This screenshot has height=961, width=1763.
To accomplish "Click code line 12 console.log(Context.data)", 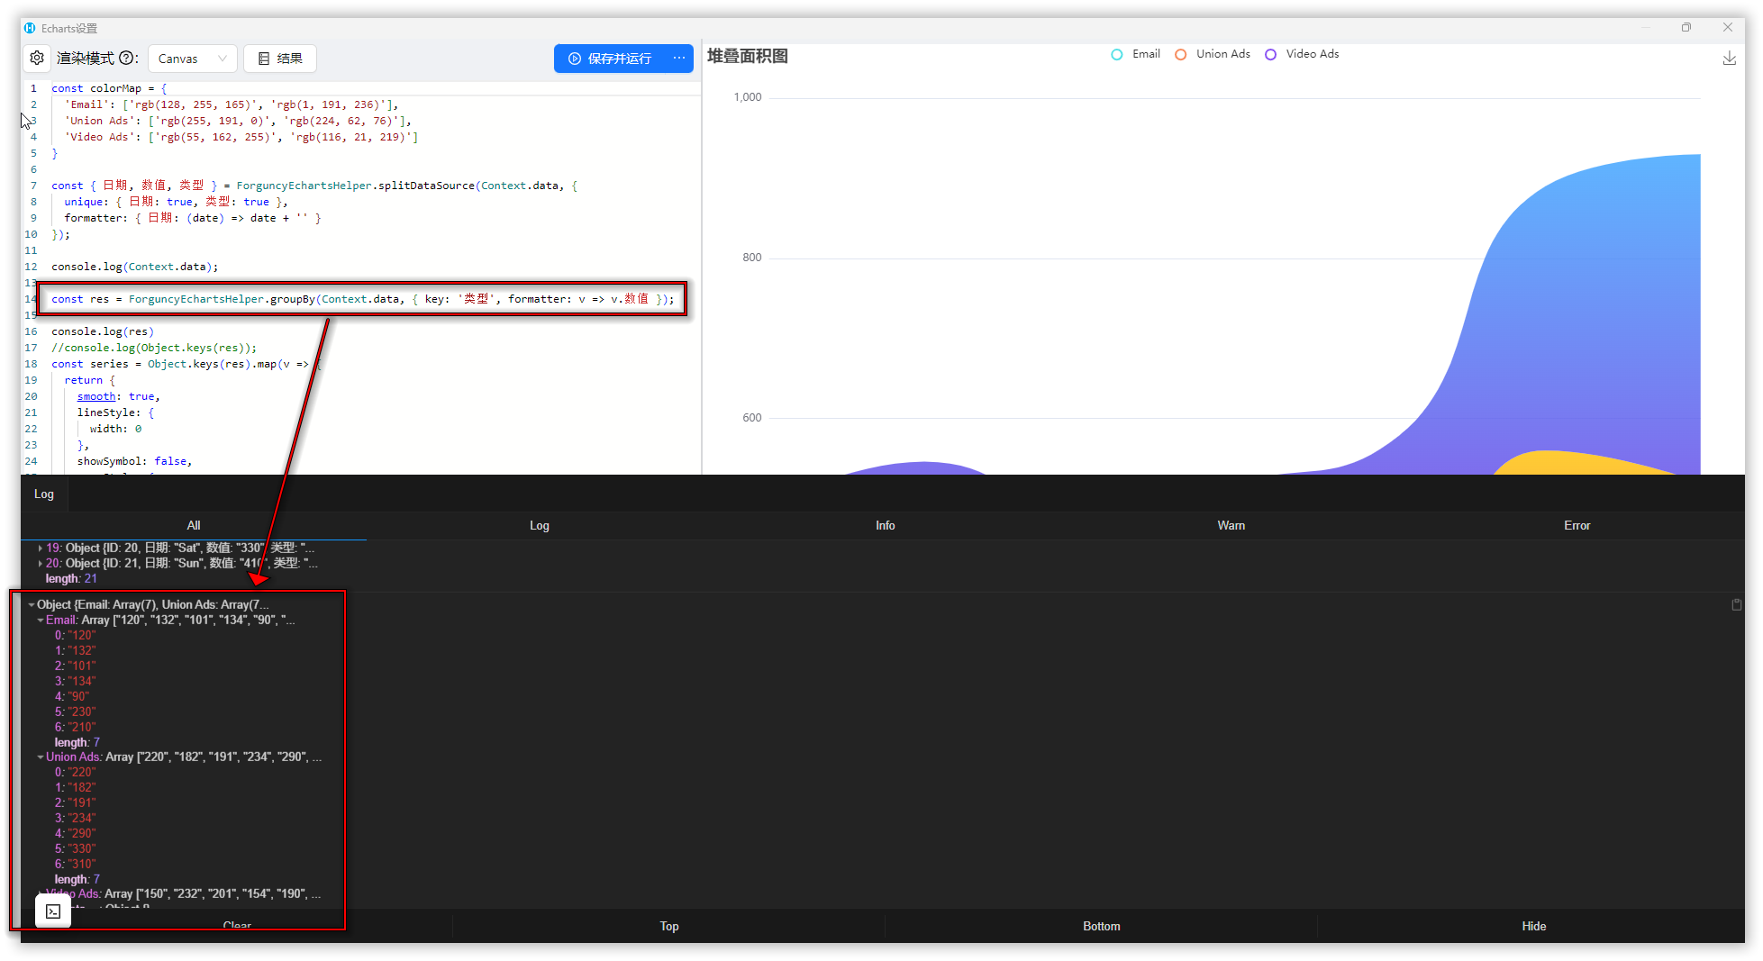I will pos(134,267).
